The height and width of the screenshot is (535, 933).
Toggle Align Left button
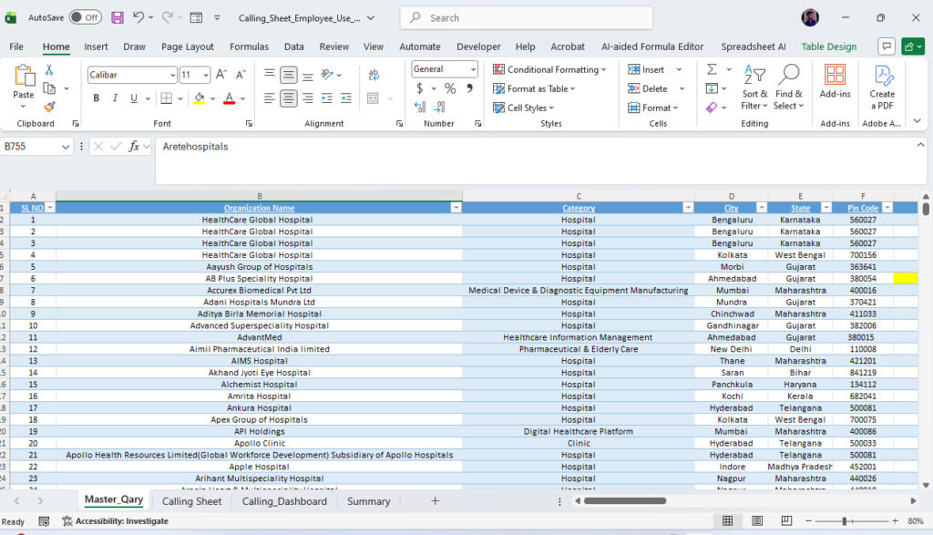click(x=270, y=98)
